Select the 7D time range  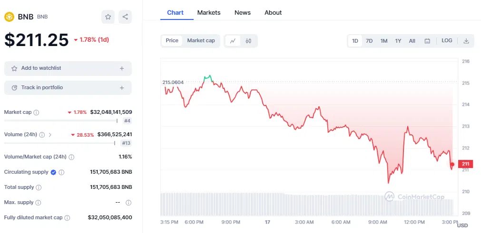369,41
